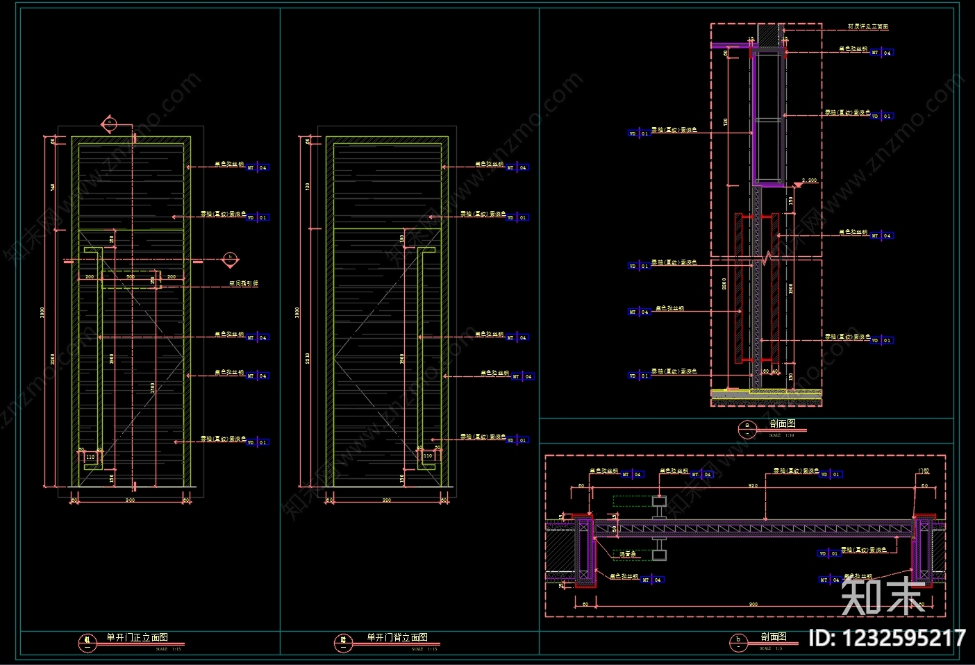Select the 'b' title bubble of the SCALE 1:5 section
Image resolution: width=975 pixels, height=665 pixels.
tap(739, 643)
